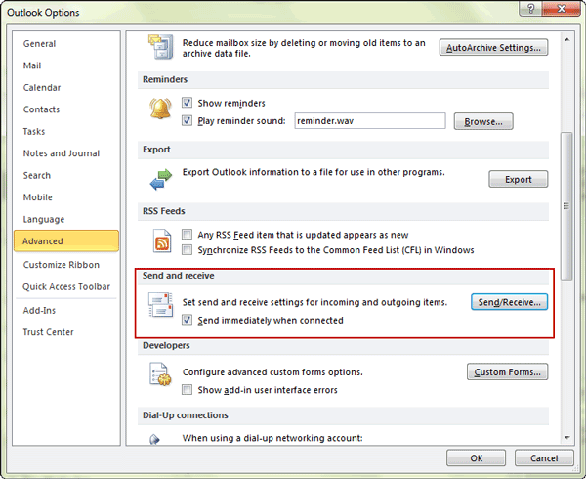This screenshot has width=586, height=479.
Task: Open Send/Receive settings button
Action: (x=509, y=302)
